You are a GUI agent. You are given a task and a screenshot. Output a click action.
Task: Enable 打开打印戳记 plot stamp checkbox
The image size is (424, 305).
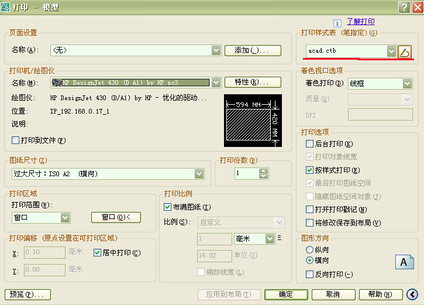309,209
